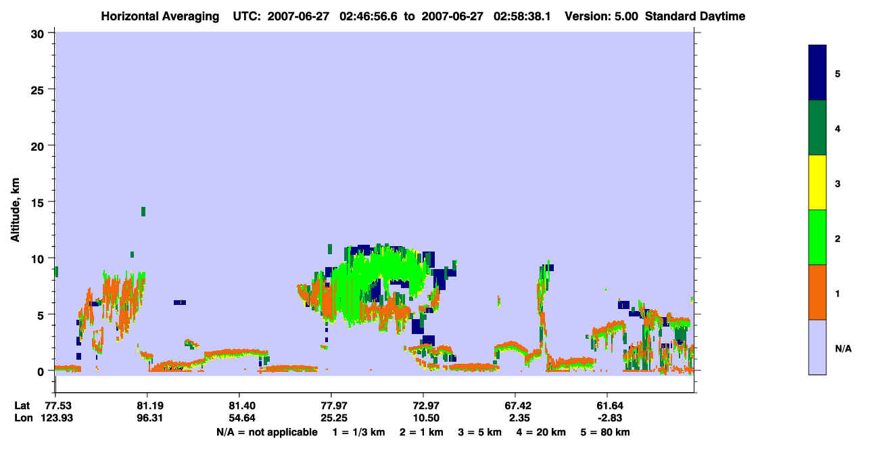
Task: Click the 'Version: 5.00' text
Action: click(x=602, y=16)
